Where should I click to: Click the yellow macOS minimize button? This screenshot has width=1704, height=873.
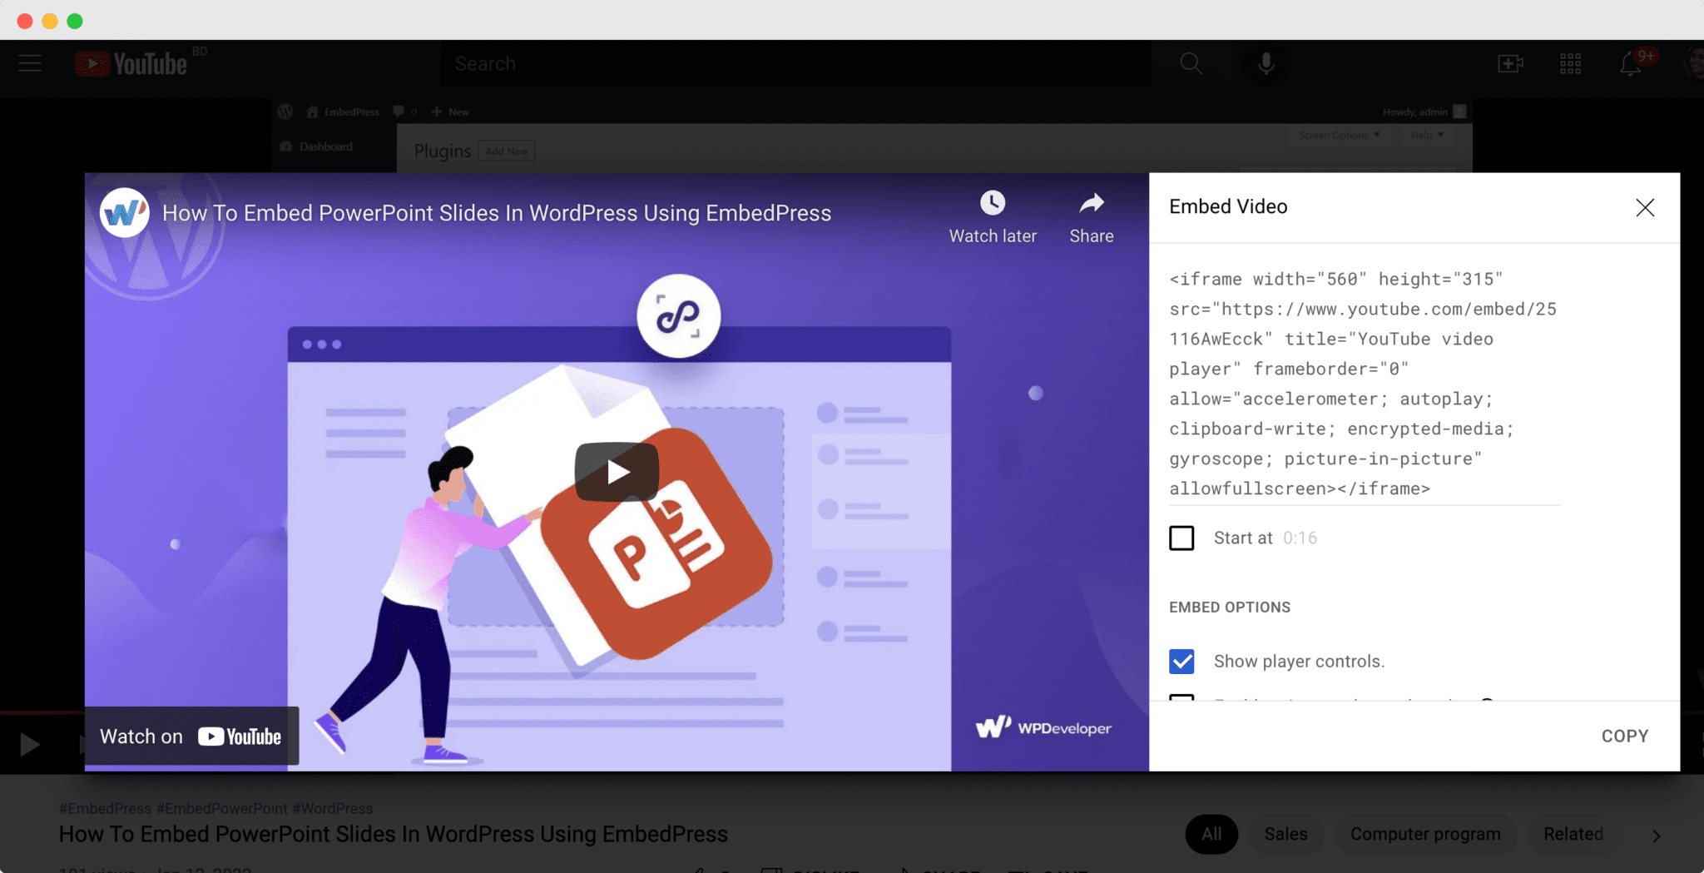[x=50, y=21]
